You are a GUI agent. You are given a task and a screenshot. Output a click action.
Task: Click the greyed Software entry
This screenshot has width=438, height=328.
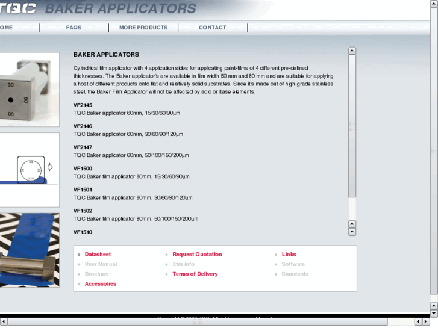[x=293, y=264]
